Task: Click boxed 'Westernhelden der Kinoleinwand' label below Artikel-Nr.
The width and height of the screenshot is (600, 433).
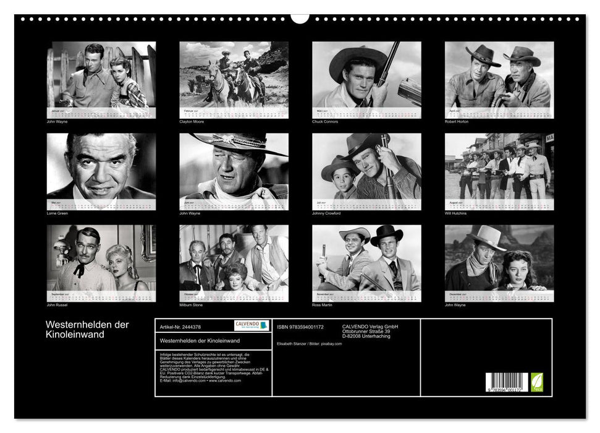Action: 200,341
